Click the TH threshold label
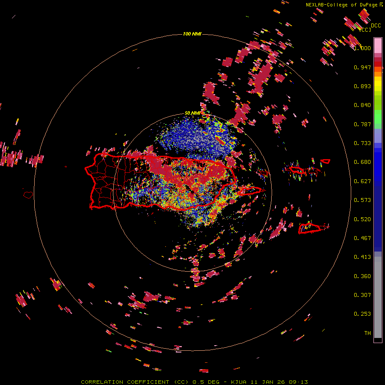Image resolution: width=385 pixels, height=385 pixels. coord(367,333)
